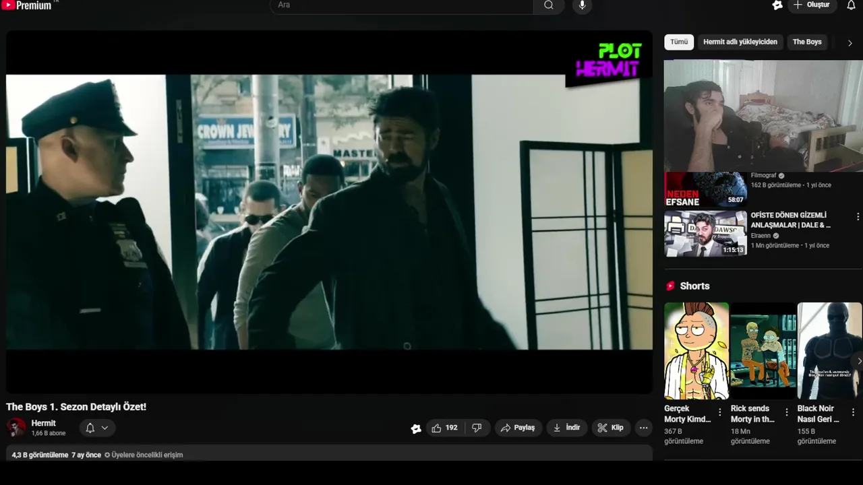Like the video with thumbs up
863x485 pixels.
[x=444, y=428]
